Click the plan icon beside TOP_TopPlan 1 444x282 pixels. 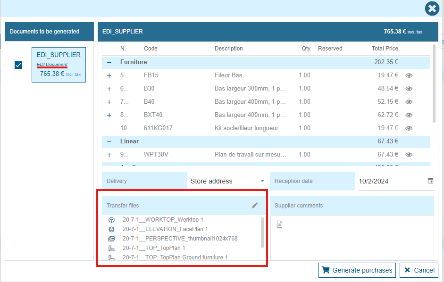pos(112,248)
